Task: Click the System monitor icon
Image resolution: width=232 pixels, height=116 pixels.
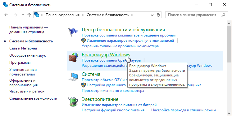Action: [73, 77]
